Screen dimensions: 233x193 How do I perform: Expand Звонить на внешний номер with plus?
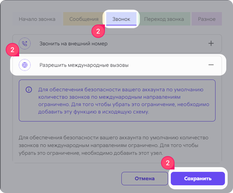(x=211, y=43)
